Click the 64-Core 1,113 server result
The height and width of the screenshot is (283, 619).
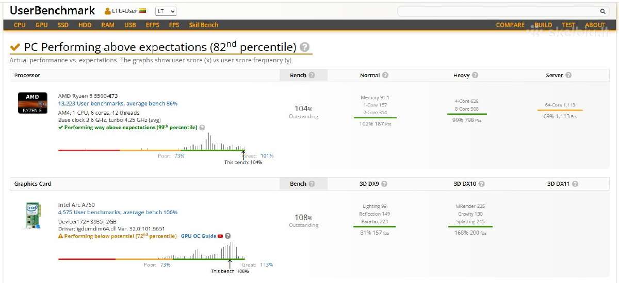coord(560,105)
